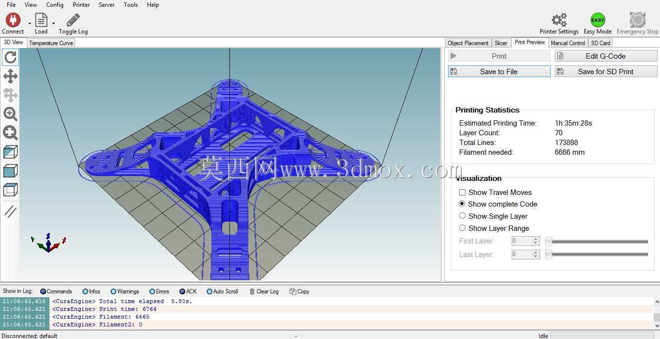Toggle the Easy Mode green button
Viewport: 660px width, 339px height.
597,20
